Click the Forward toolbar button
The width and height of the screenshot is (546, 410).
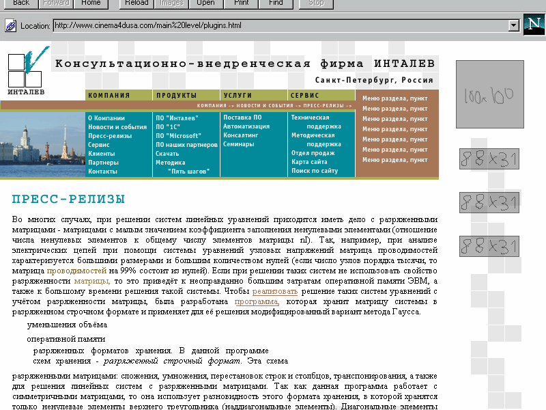(56, 3)
